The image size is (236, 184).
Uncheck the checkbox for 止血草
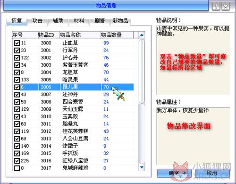pyautogui.click(x=17, y=43)
